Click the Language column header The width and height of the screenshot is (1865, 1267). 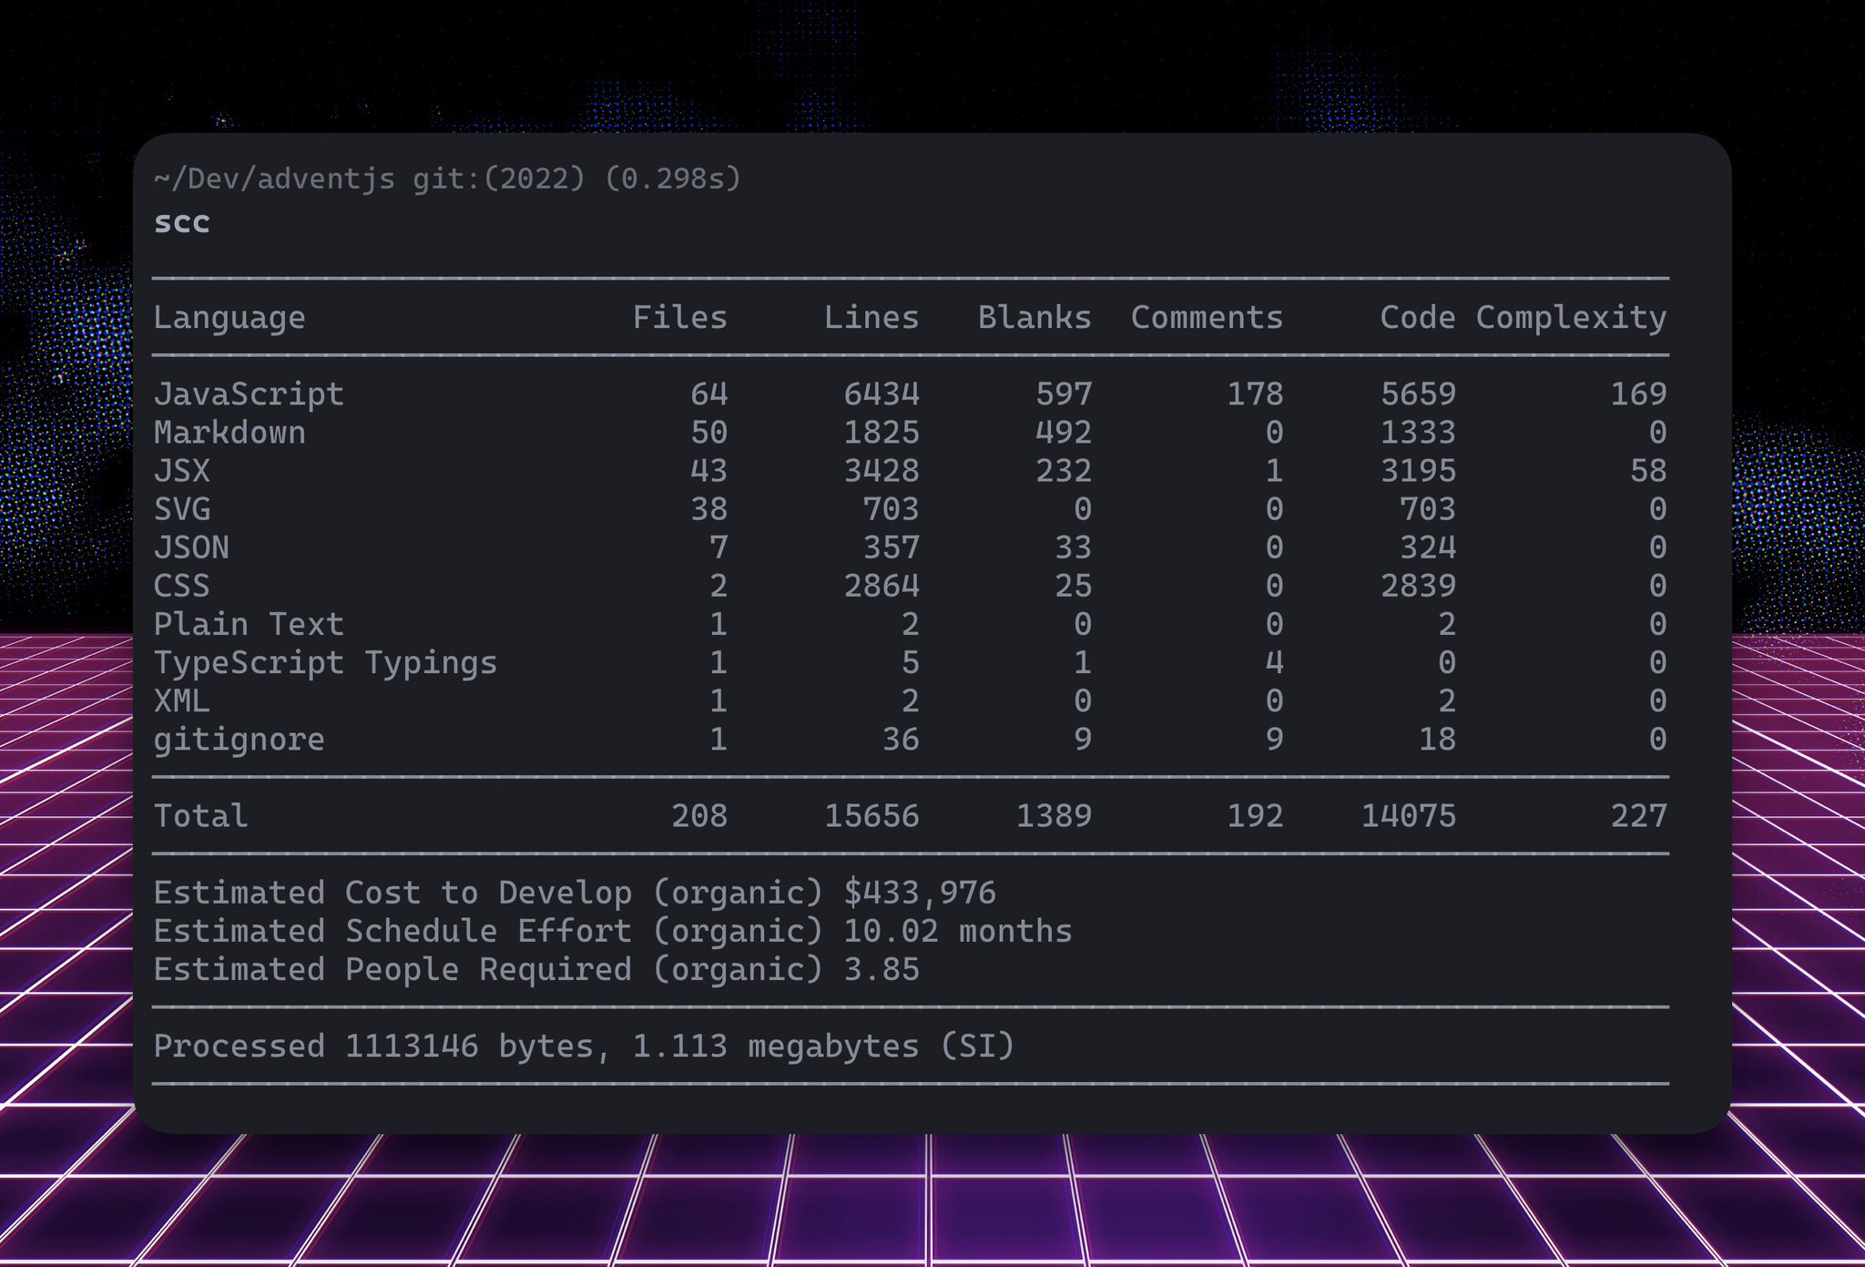pyautogui.click(x=229, y=318)
